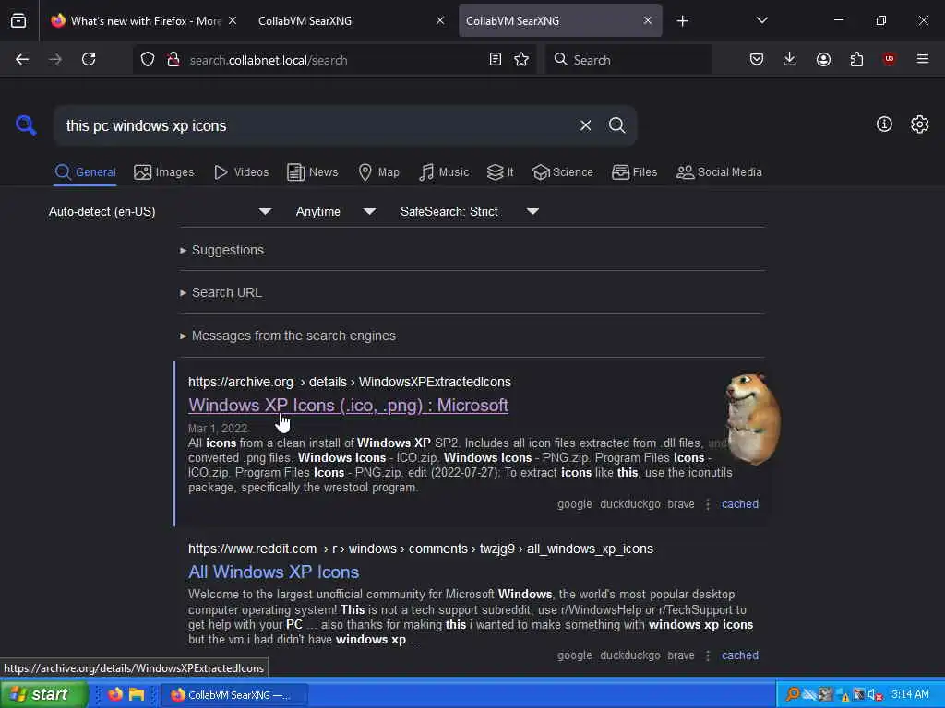The image size is (945, 708).
Task: Open the Anytime time range dropdown
Action: pos(336,212)
